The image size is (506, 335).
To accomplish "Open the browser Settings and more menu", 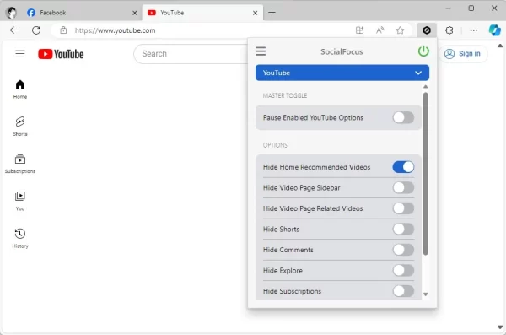I will (473, 30).
